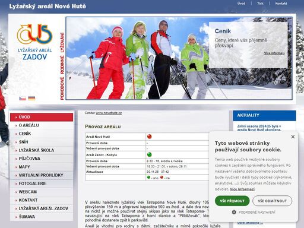Click Více informací in the Ceník banner

(x=274, y=53)
